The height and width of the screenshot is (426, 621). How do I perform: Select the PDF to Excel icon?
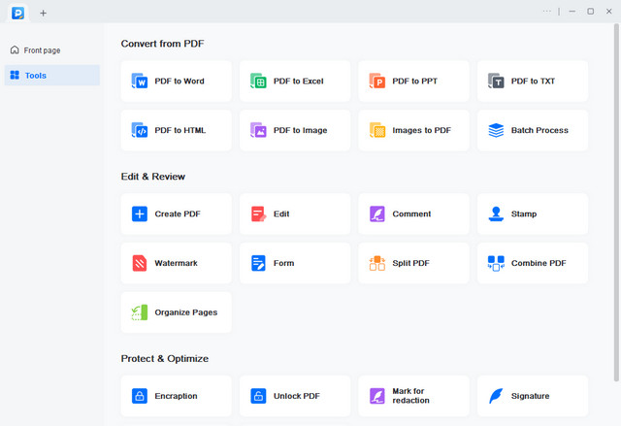pos(258,82)
